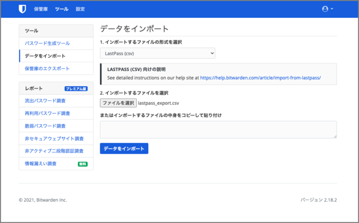Click the データをインポート page heading
Image resolution: width=359 pixels, height=223 pixels.
pyautogui.click(x=135, y=29)
